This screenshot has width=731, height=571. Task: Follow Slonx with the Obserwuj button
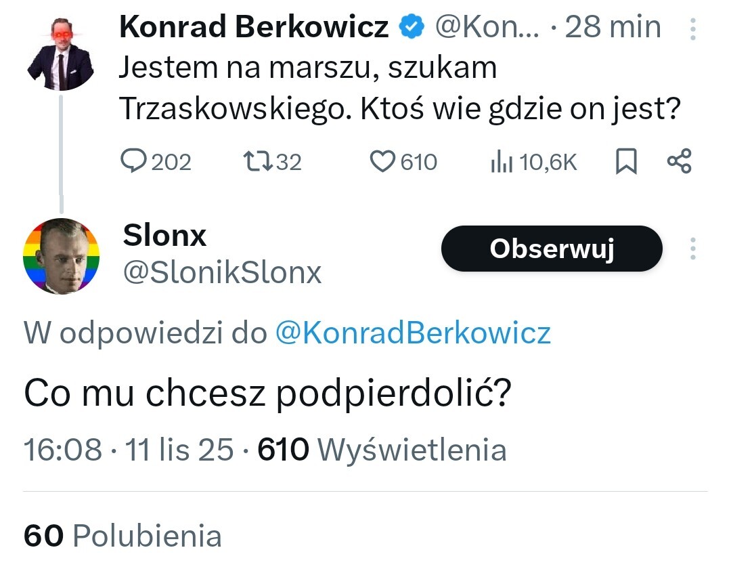click(x=551, y=249)
